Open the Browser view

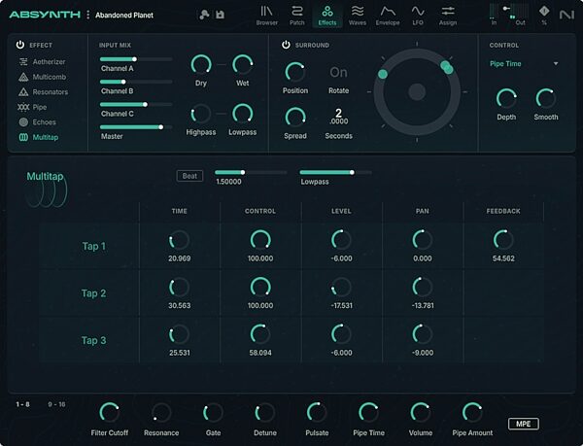pos(266,16)
